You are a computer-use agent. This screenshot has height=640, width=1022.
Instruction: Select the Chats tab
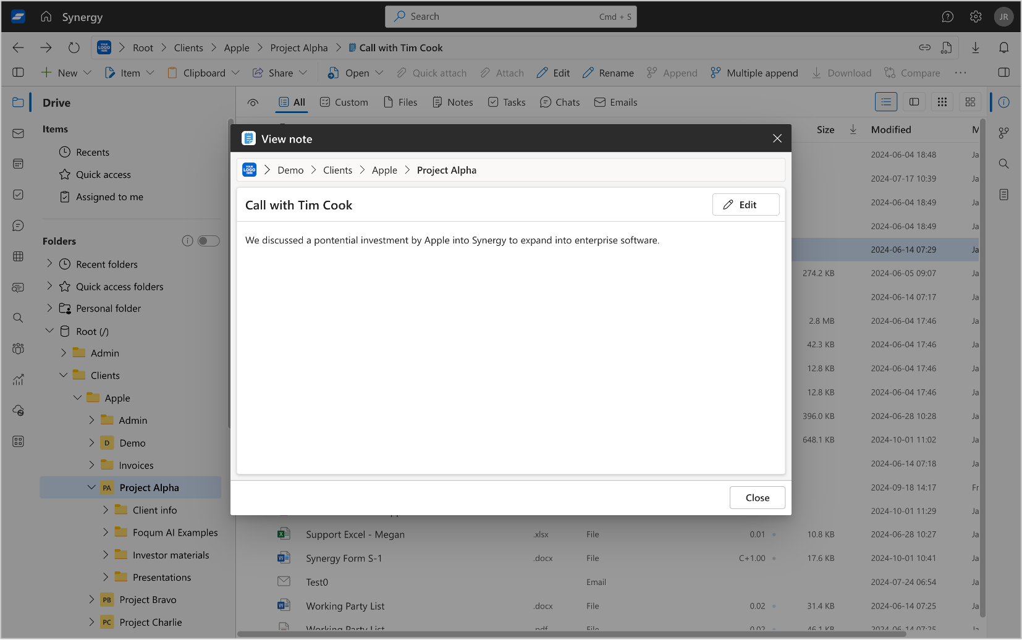coord(560,103)
